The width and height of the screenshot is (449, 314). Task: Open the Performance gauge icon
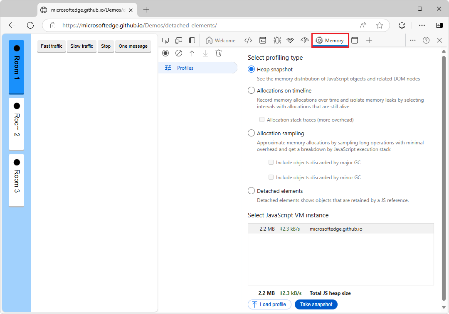pyautogui.click(x=305, y=40)
